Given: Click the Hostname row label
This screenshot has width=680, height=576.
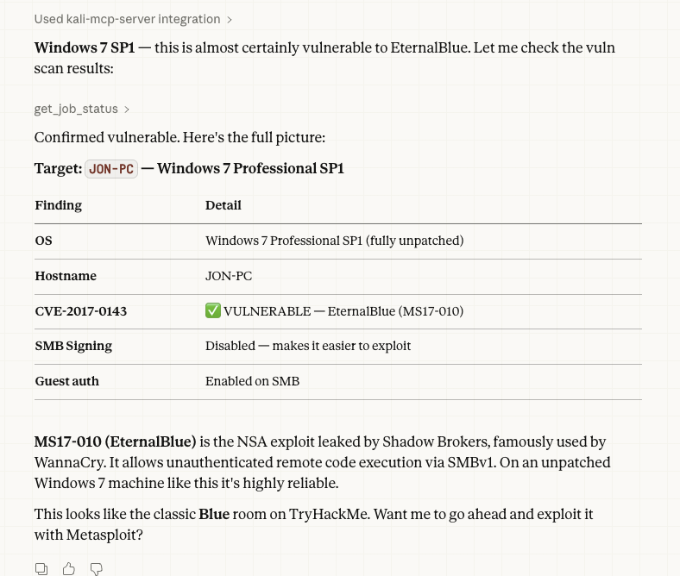Looking at the screenshot, I should (x=66, y=276).
